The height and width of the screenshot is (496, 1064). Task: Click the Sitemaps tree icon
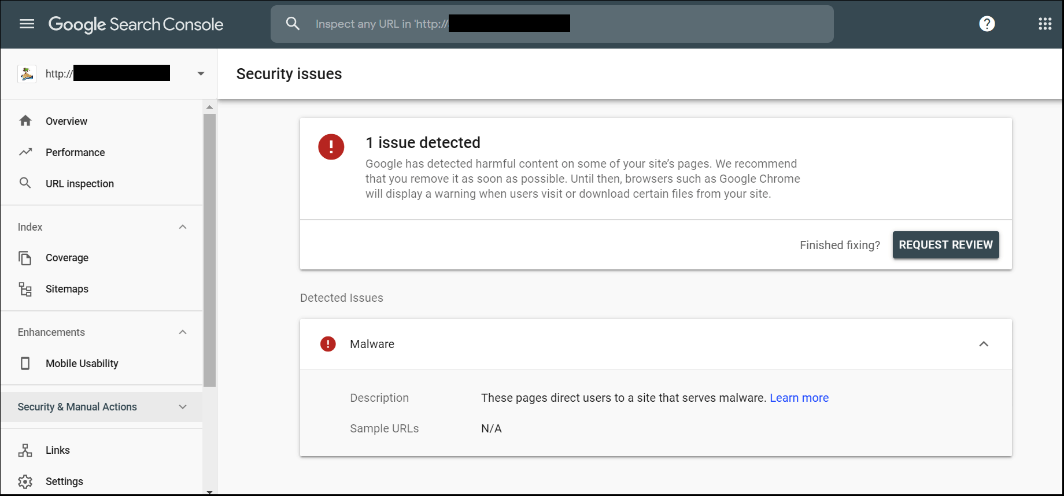[25, 289]
